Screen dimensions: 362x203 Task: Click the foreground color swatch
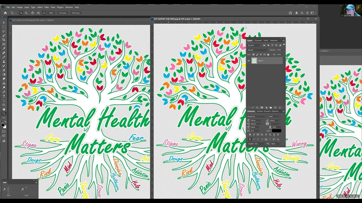click(x=3, y=125)
